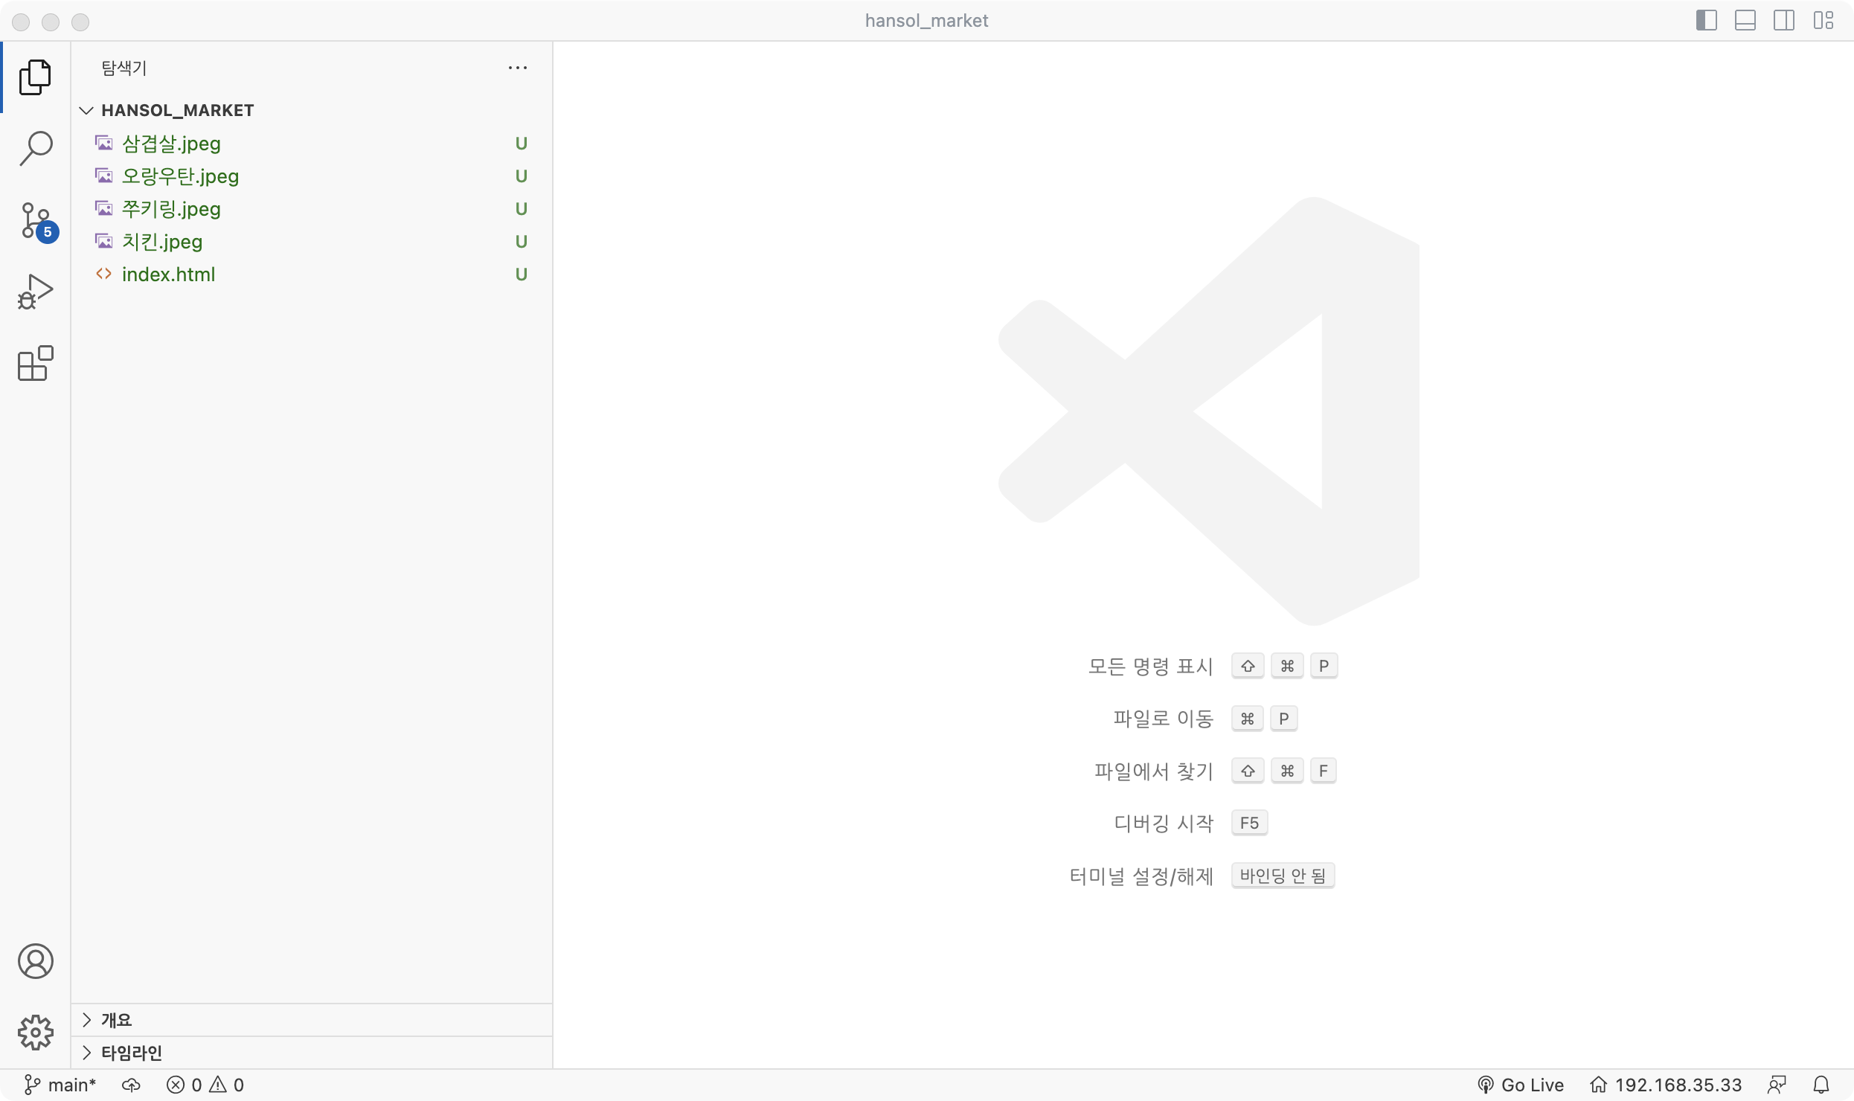Click 탐색기 explorer panel title
Screen dimensions: 1854x1101
(x=124, y=68)
